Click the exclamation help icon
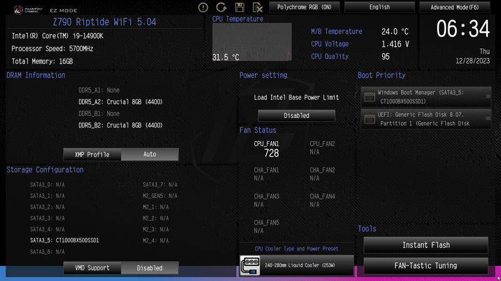Viewport: 501px width, 281px height. 203,7
